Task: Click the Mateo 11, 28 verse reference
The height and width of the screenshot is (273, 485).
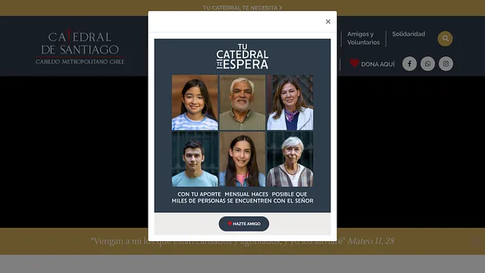Action: coord(371,241)
